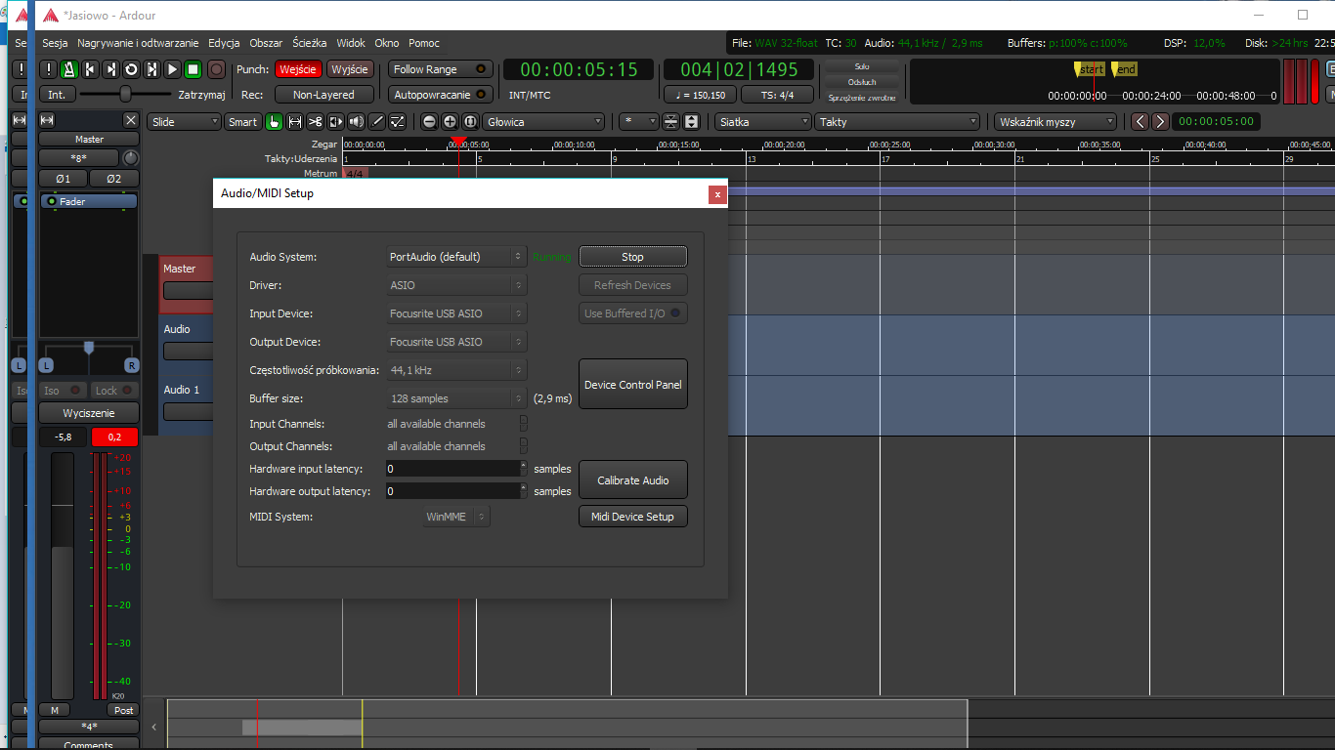
Task: Select the Cut (scissors) tool
Action: [x=316, y=121]
